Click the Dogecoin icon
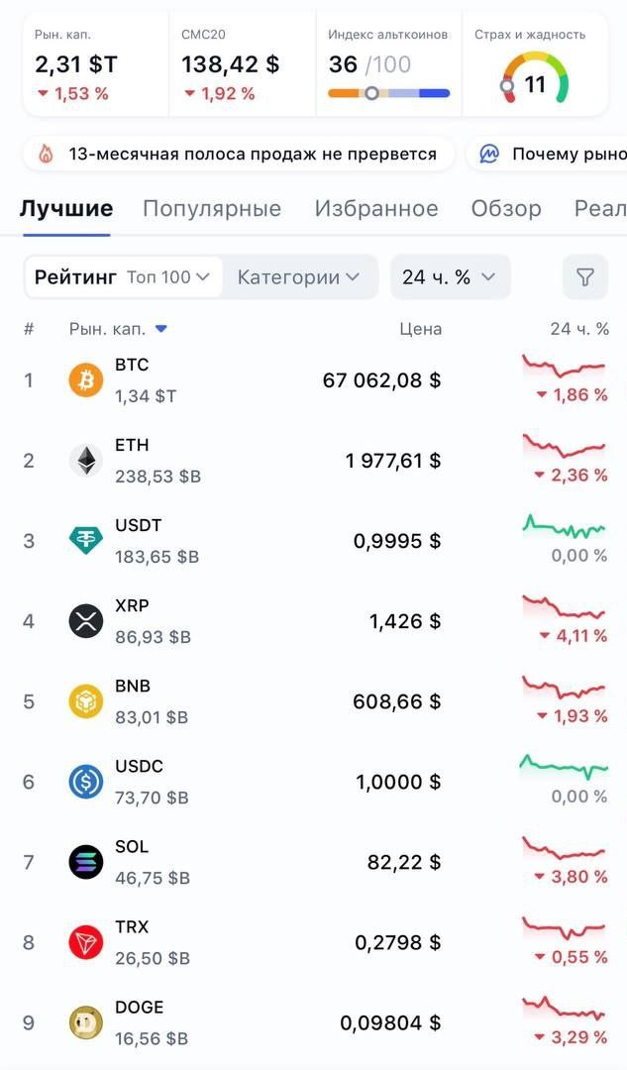The image size is (627, 1070). point(86,1022)
